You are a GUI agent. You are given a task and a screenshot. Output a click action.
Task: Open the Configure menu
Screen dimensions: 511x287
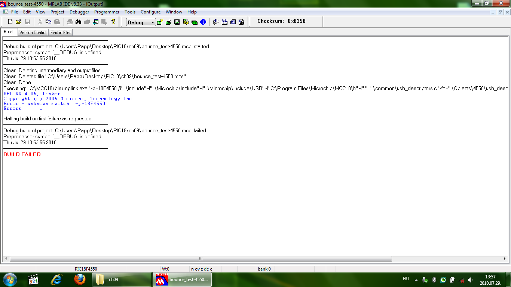(150, 12)
